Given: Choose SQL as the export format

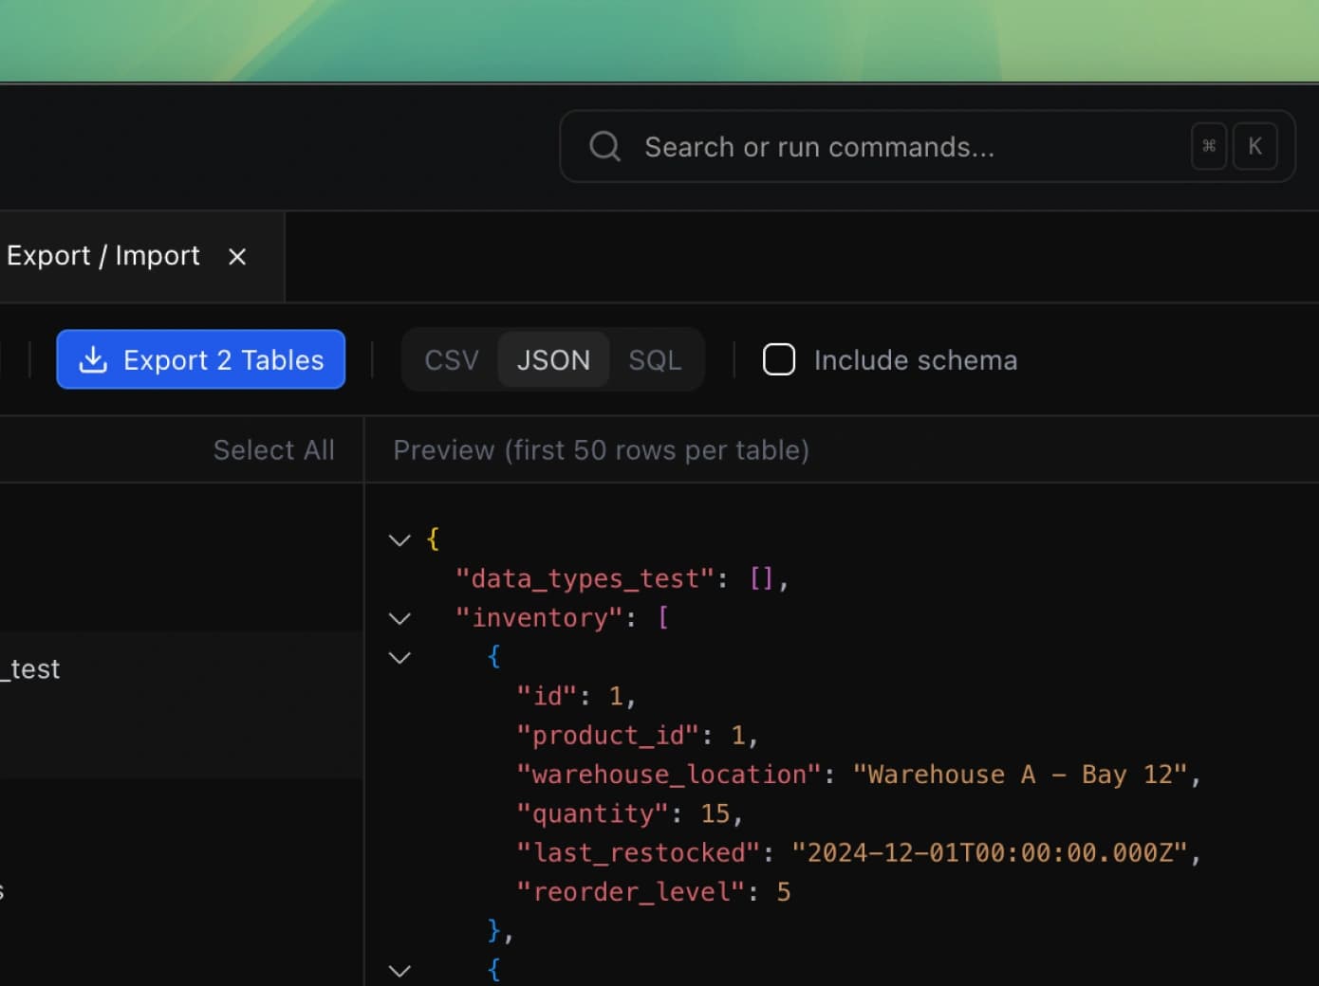Looking at the screenshot, I should 655,360.
